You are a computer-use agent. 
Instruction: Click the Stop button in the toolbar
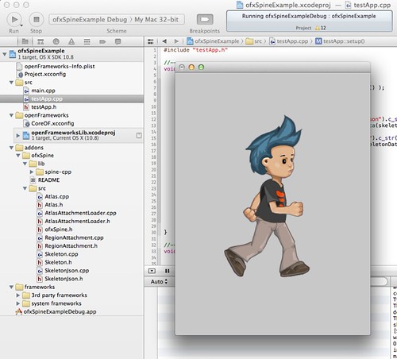pyautogui.click(x=37, y=20)
